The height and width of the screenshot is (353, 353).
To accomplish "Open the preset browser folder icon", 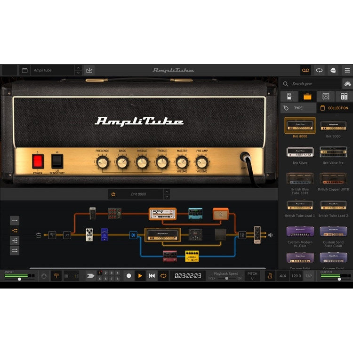I will tap(24, 71).
